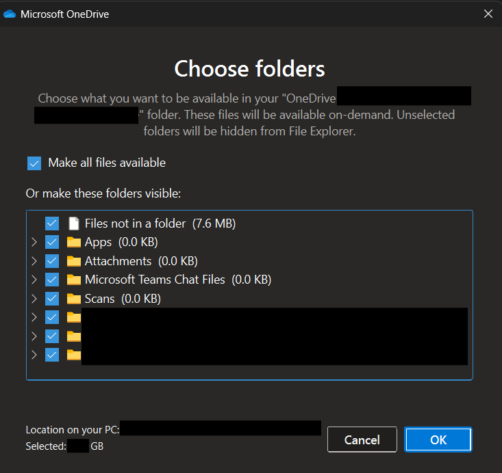The height and width of the screenshot is (473, 502).
Task: Select the Files not in a folder (7.6 MB) row
Action: pos(160,224)
